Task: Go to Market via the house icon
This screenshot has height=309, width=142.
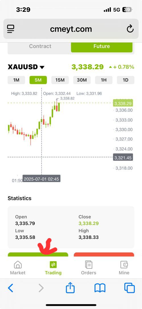Action: point(18,264)
